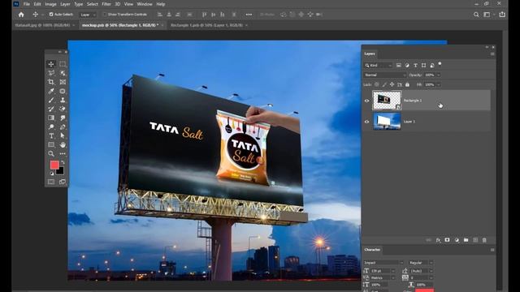Toggle the type layers filter
The height and width of the screenshot is (292, 520).
click(x=415, y=65)
